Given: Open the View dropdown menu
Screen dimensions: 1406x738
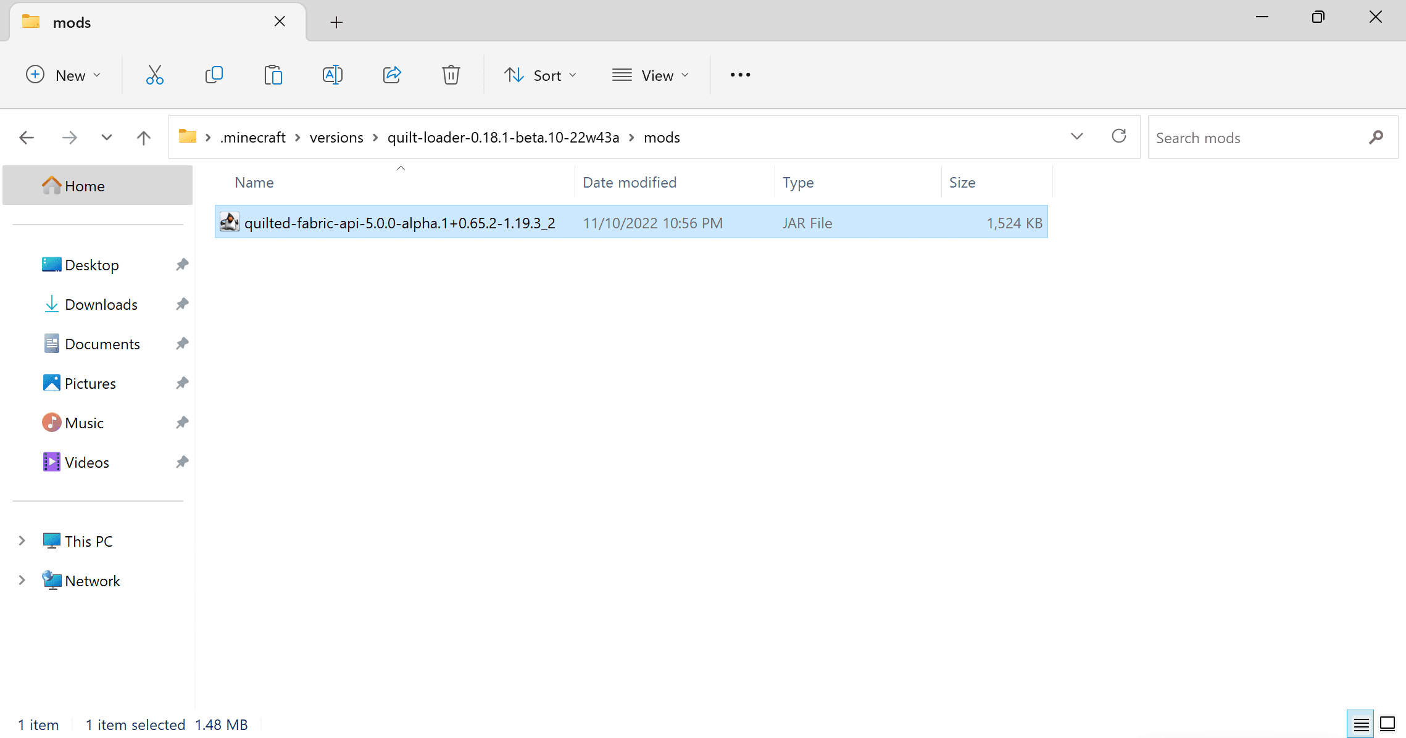Looking at the screenshot, I should (651, 75).
